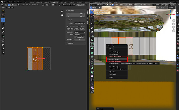Screen dimensions: 179x110
Task: Select the Measure tool in the 3D viewport
Action: [x=92, y=40]
